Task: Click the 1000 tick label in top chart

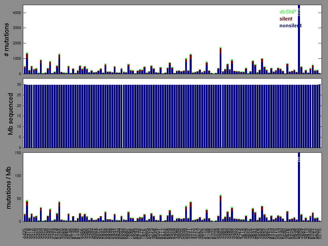Action: tap(16, 59)
